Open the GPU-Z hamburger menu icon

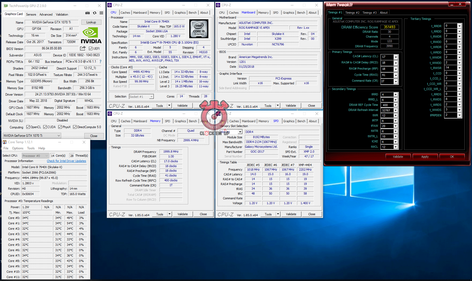(x=101, y=13)
